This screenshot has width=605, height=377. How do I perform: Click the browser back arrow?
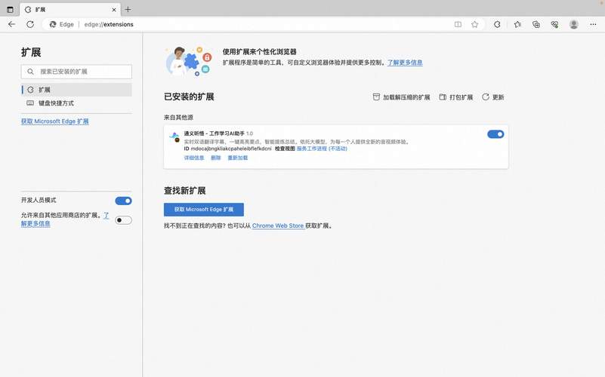pyautogui.click(x=11, y=24)
